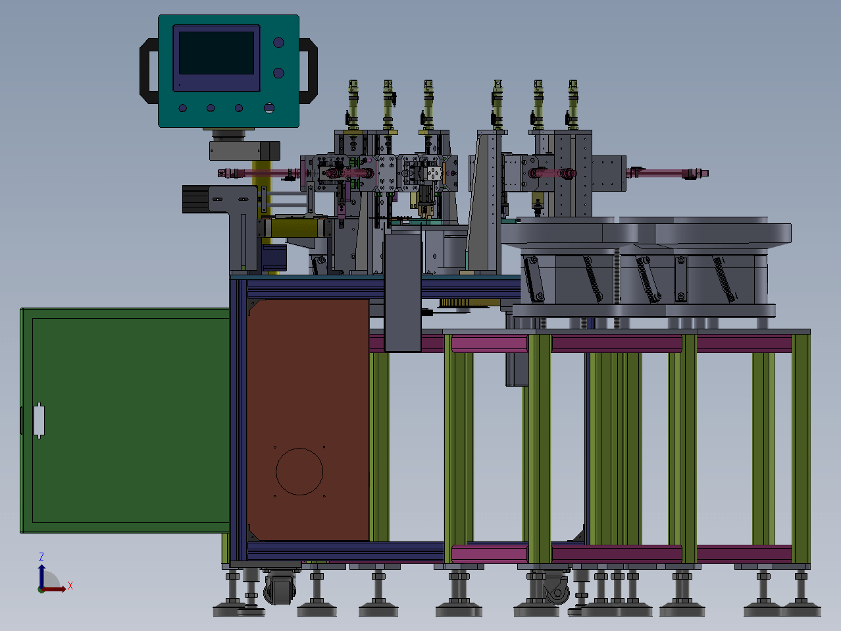Select the touchscreen display on teal control box
Viewport: 841px width, 631px height.
[217, 53]
